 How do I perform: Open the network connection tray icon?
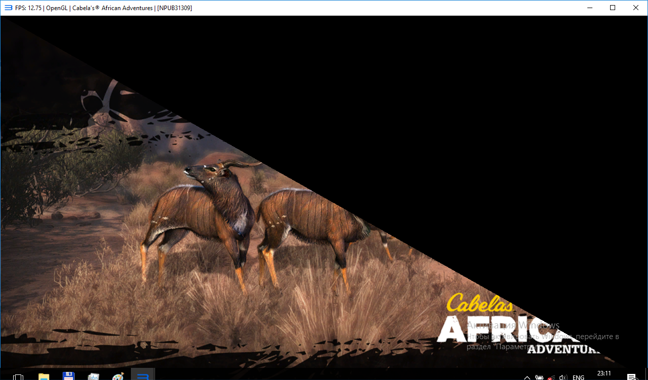[551, 377]
